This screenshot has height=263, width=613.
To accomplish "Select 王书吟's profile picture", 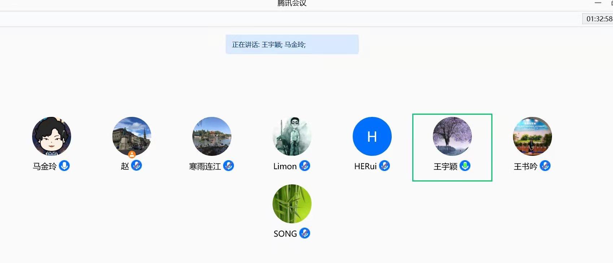I will point(532,136).
